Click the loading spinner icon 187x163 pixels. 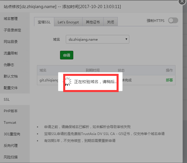(x=68, y=82)
